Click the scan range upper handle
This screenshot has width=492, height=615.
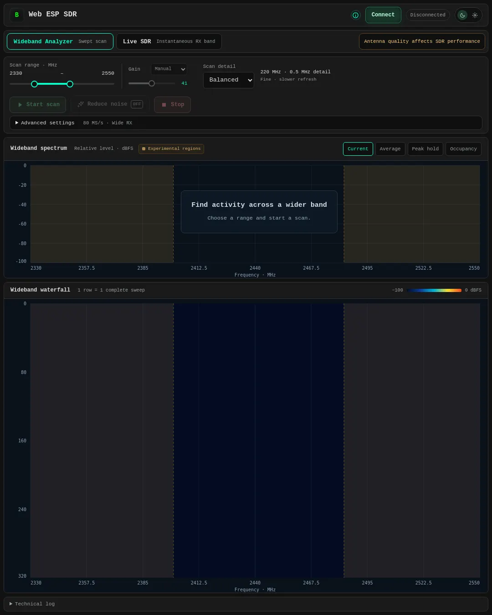coord(70,84)
